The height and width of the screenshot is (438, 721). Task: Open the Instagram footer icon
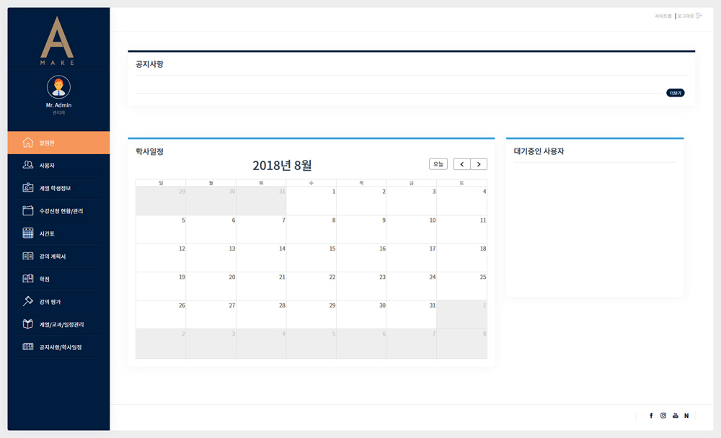(663, 416)
